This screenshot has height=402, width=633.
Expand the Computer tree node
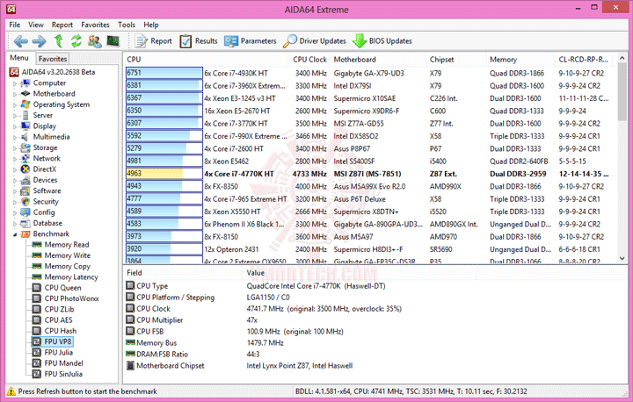15,84
